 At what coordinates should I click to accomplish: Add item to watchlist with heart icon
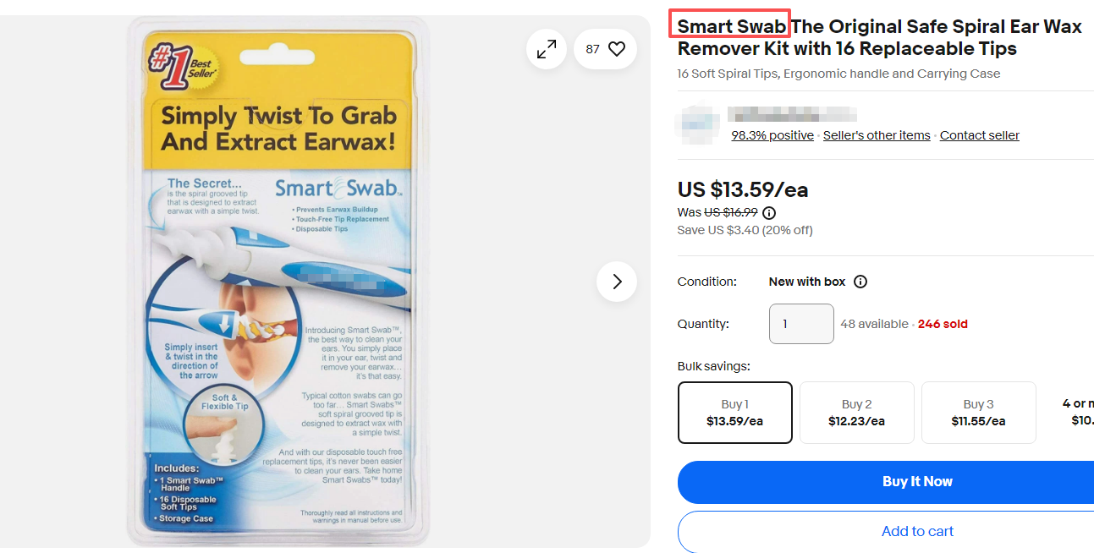pyautogui.click(x=605, y=49)
